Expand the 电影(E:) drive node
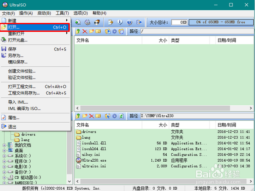Image resolution: width=255 pixels, height=191 pixels. click(4, 167)
